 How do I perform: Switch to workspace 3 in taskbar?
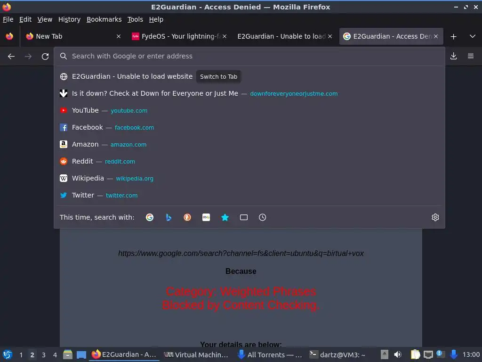point(43,355)
